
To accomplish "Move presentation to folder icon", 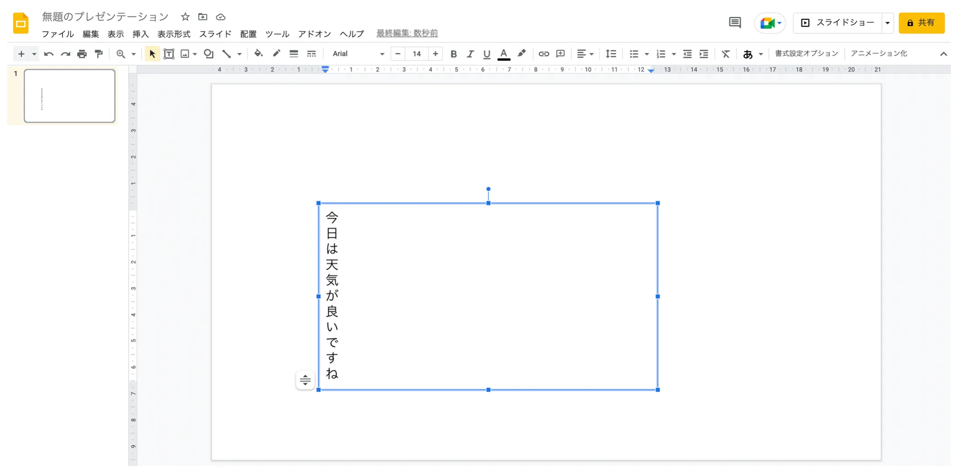I will [203, 17].
